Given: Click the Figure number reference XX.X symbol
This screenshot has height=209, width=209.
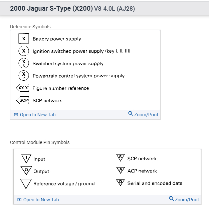Looking at the screenshot, I should (23, 88).
